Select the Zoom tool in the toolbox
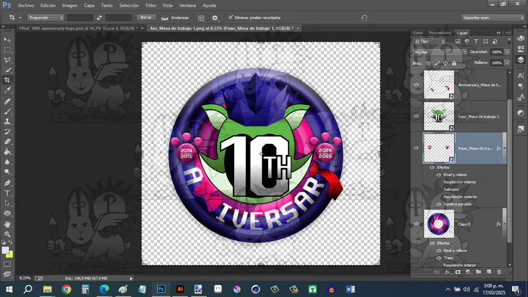The height and width of the screenshot is (297, 528). [7, 234]
